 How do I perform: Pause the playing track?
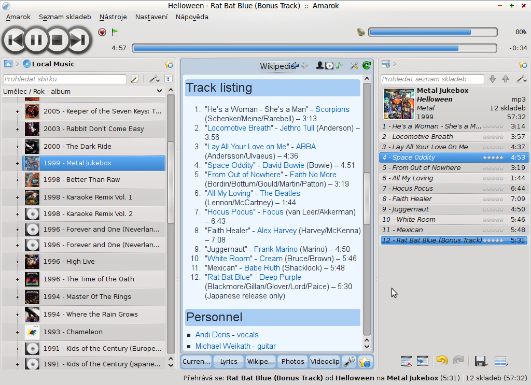point(36,40)
